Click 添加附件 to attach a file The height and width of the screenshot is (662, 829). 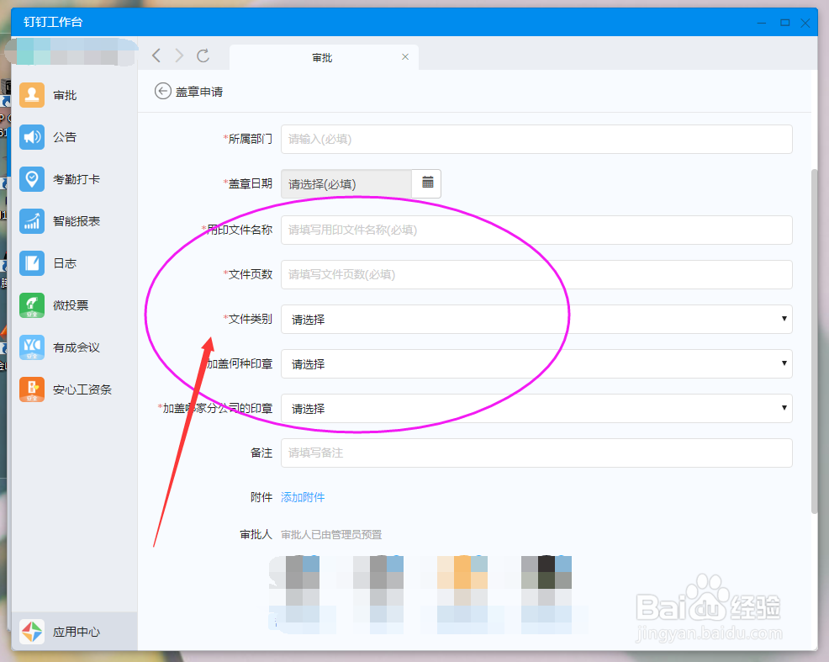(303, 497)
